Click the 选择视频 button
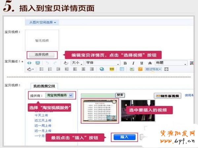 41,55
